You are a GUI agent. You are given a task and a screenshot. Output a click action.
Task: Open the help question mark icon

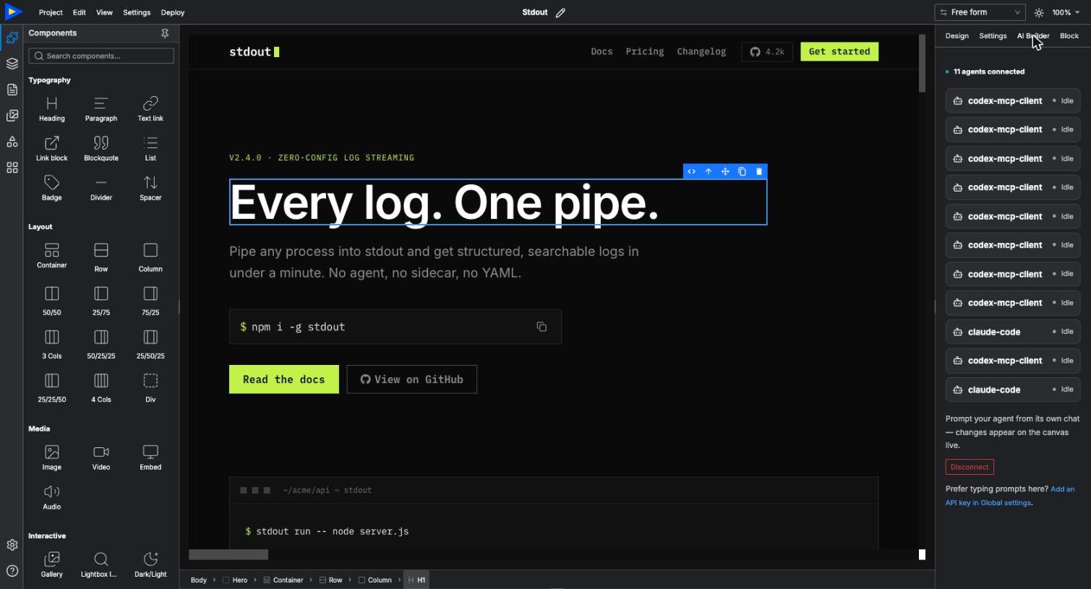pos(12,571)
